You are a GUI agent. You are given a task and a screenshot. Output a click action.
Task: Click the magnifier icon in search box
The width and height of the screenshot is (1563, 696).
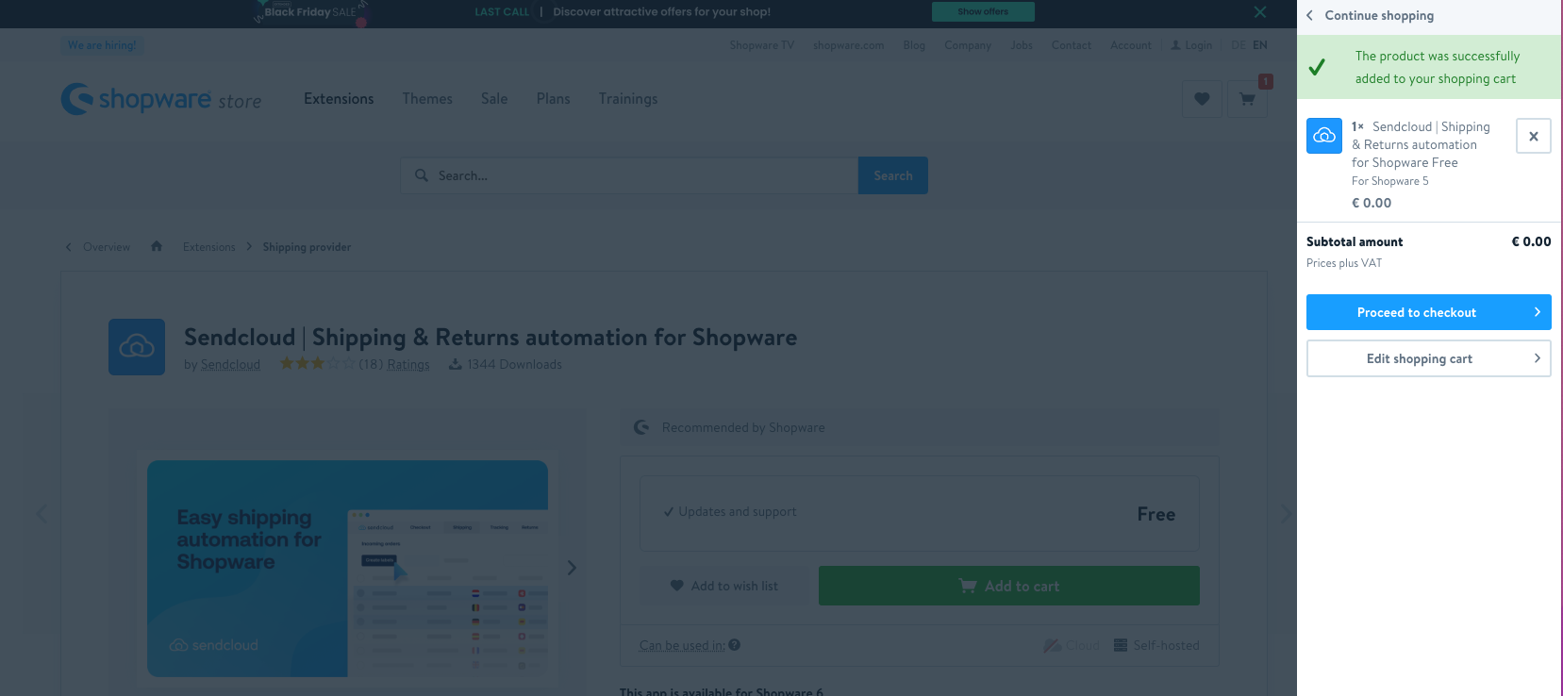coord(422,175)
